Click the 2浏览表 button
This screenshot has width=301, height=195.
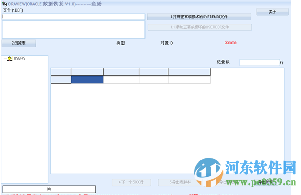click(19, 43)
